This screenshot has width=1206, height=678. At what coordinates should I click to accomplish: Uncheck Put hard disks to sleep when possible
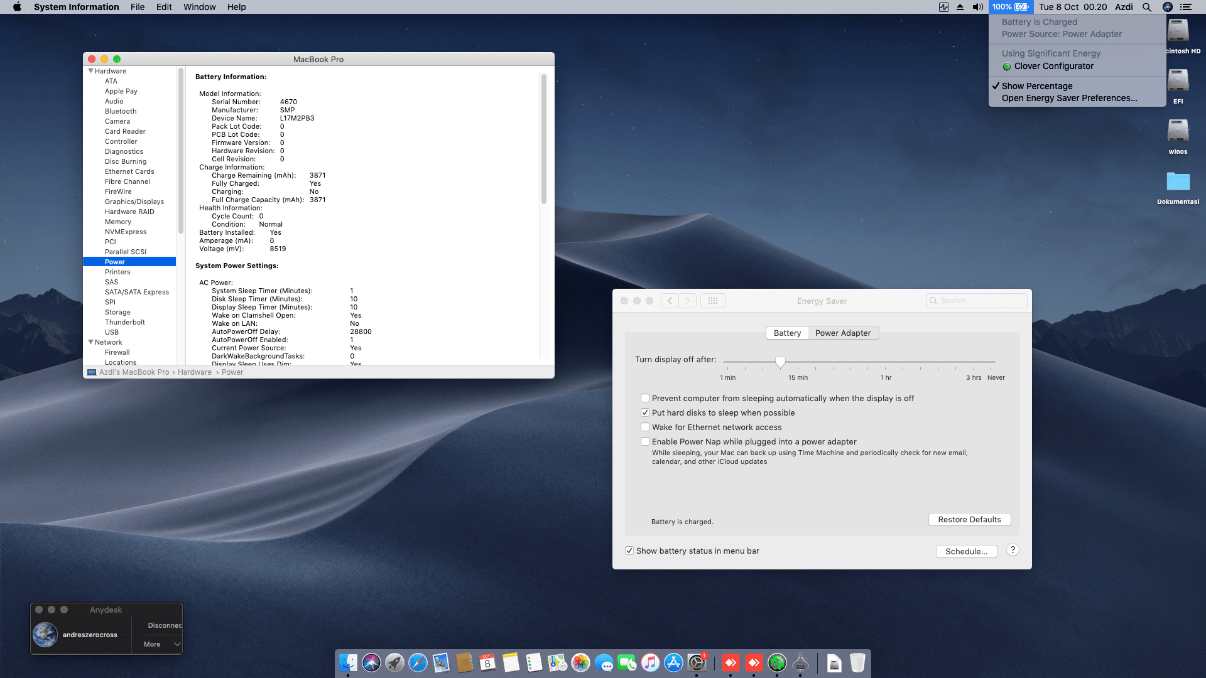tap(645, 412)
